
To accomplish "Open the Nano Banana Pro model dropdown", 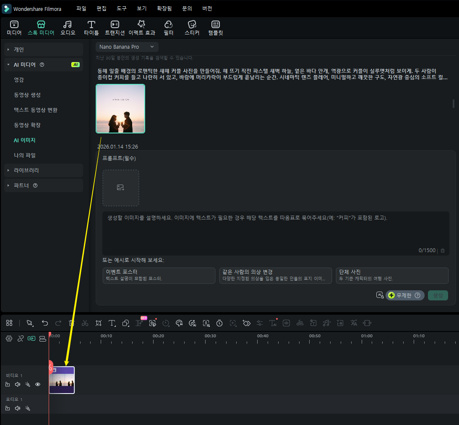I will tap(127, 47).
